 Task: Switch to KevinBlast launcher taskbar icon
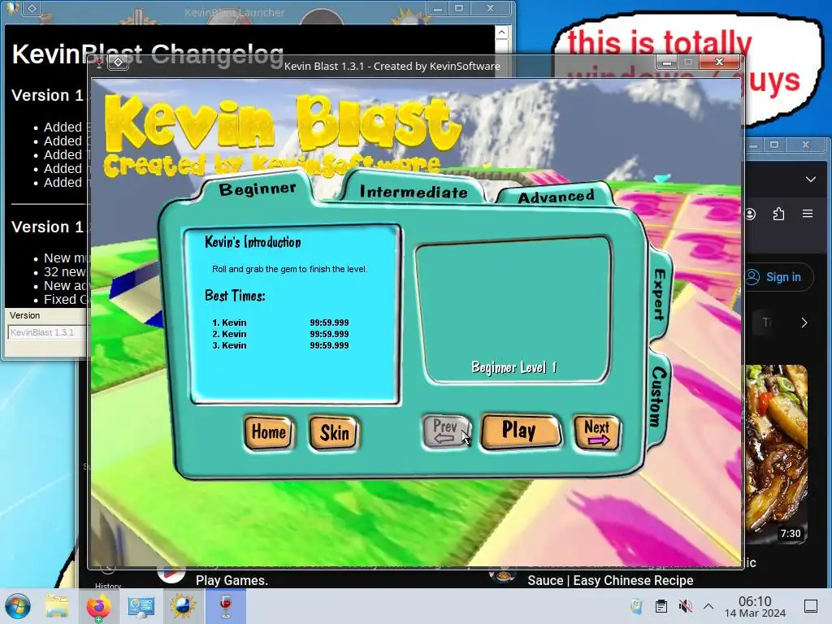[x=183, y=606]
